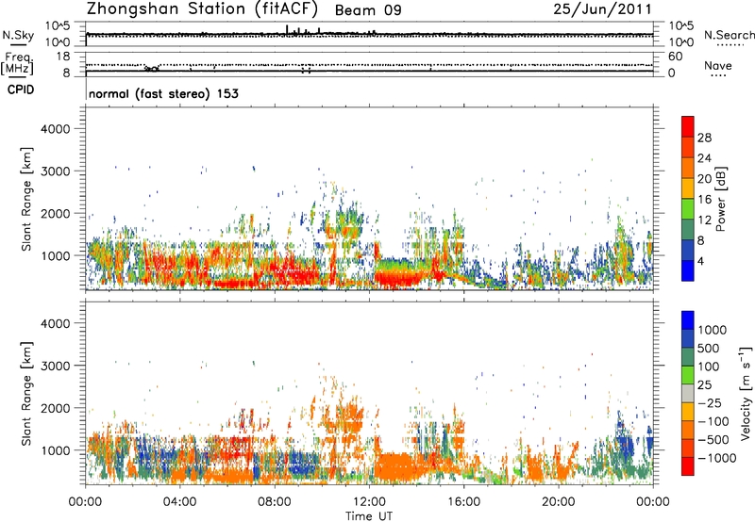Pick the light green Power colorbar segment near 12
The height and width of the screenshot is (522, 755).
point(688,209)
